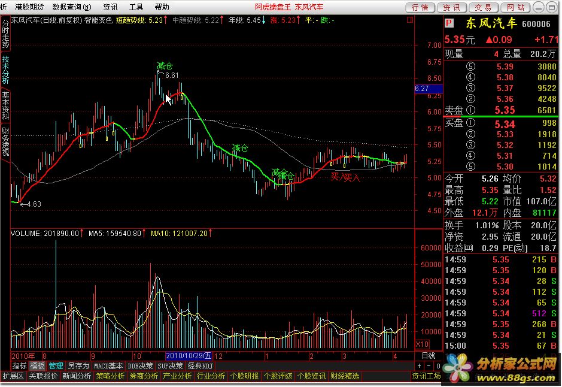The width and height of the screenshot is (562, 387).
Task: Click the minus zoom icon in bottom tab row
Action: click(429, 366)
